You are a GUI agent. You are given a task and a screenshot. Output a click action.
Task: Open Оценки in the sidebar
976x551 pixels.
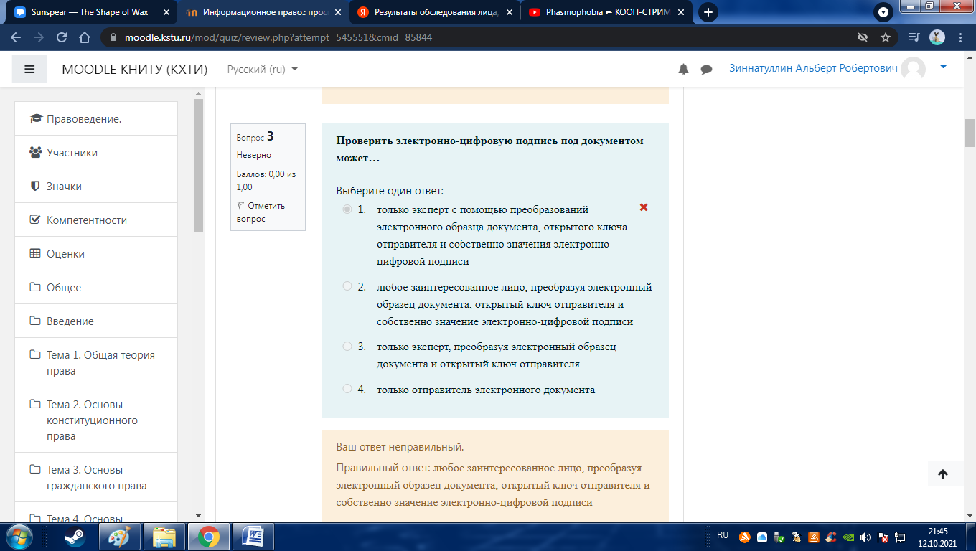(x=96, y=254)
